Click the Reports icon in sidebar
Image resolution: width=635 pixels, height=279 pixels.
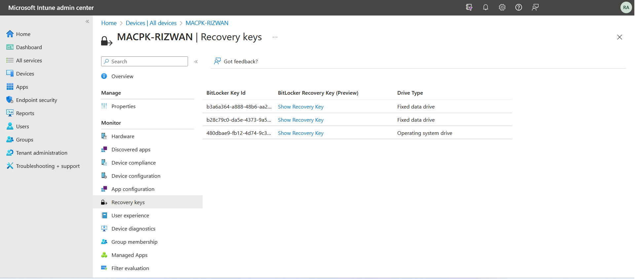[x=10, y=113]
